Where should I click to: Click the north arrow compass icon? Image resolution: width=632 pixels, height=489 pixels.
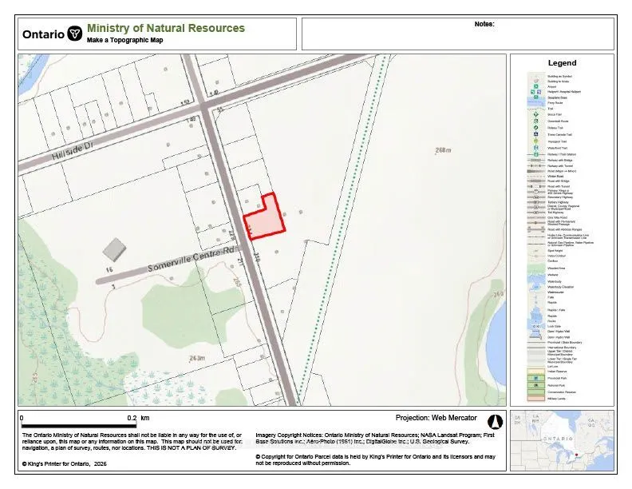[495, 422]
